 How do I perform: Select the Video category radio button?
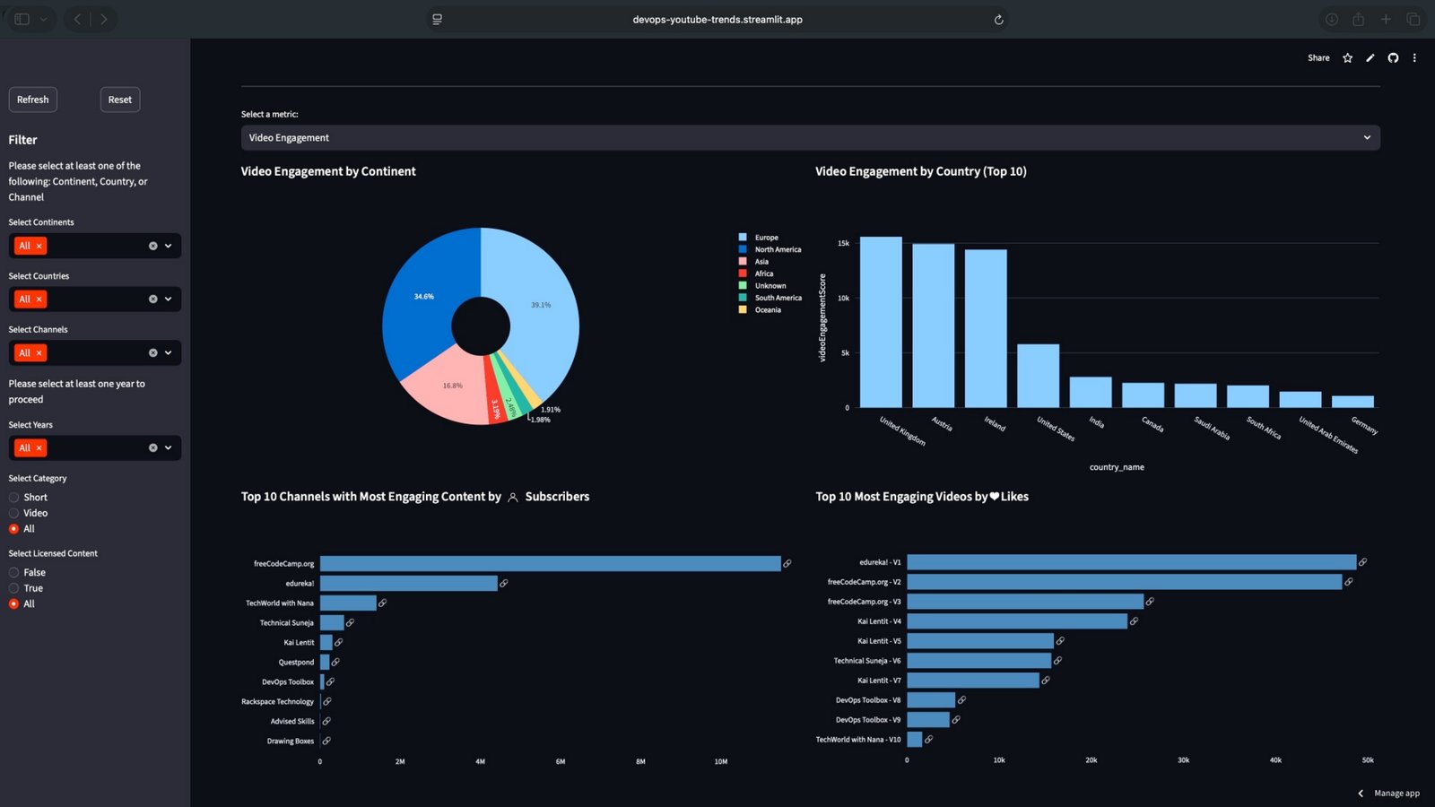coord(13,514)
